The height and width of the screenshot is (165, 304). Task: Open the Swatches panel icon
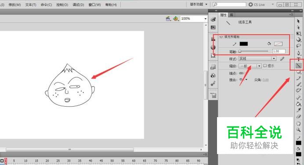[213, 28]
